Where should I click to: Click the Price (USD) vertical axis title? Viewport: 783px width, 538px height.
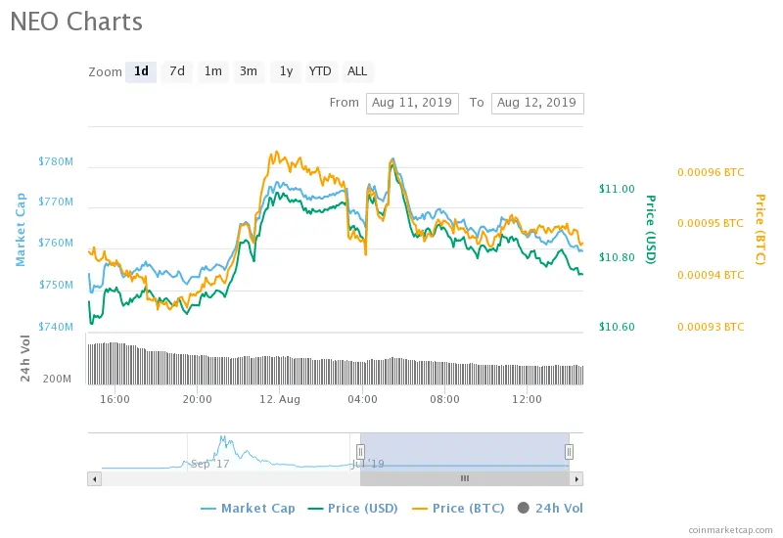(x=650, y=229)
